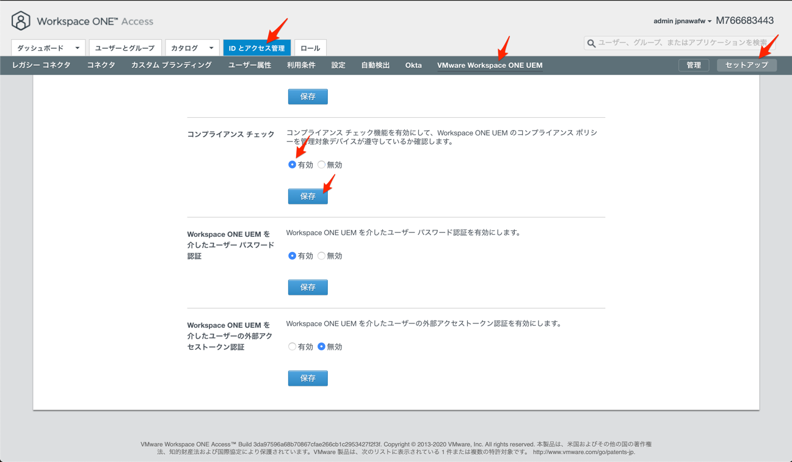Click the Workspace ONE Access title text

pyautogui.click(x=95, y=21)
